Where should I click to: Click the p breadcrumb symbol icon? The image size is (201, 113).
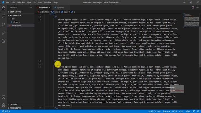(x=72, y=12)
